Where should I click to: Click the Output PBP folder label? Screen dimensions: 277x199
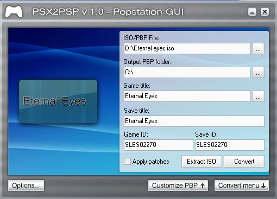pos(147,62)
